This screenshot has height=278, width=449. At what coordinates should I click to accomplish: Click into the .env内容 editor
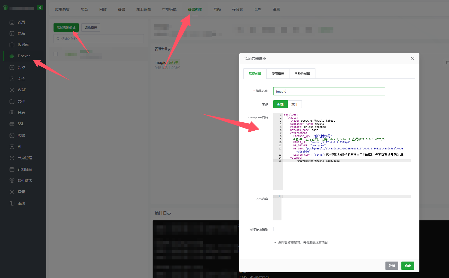346,207
